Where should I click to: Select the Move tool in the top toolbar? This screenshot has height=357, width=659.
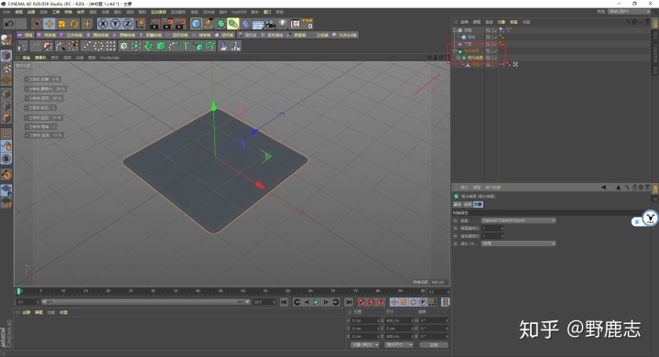(49, 24)
